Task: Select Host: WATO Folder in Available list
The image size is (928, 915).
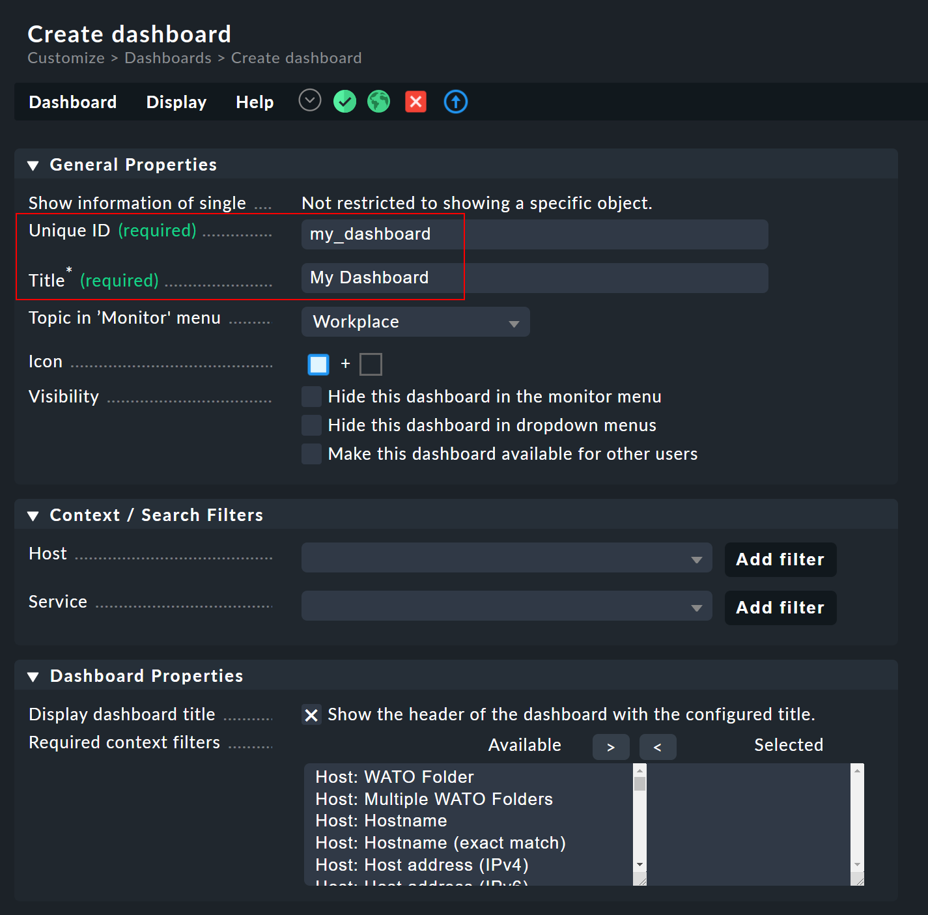Action: tap(468, 777)
